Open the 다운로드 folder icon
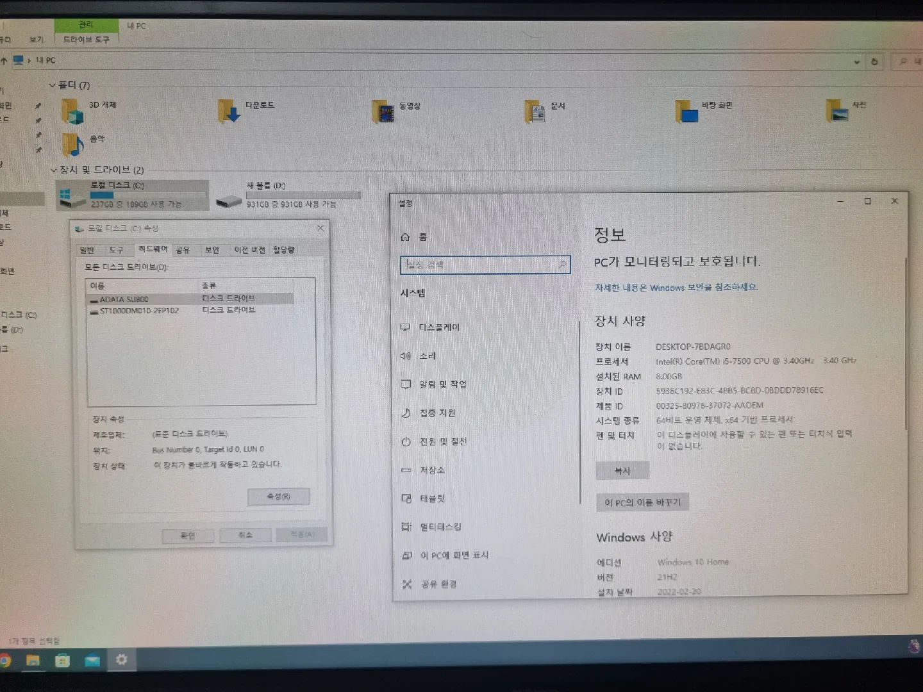 tap(229, 111)
